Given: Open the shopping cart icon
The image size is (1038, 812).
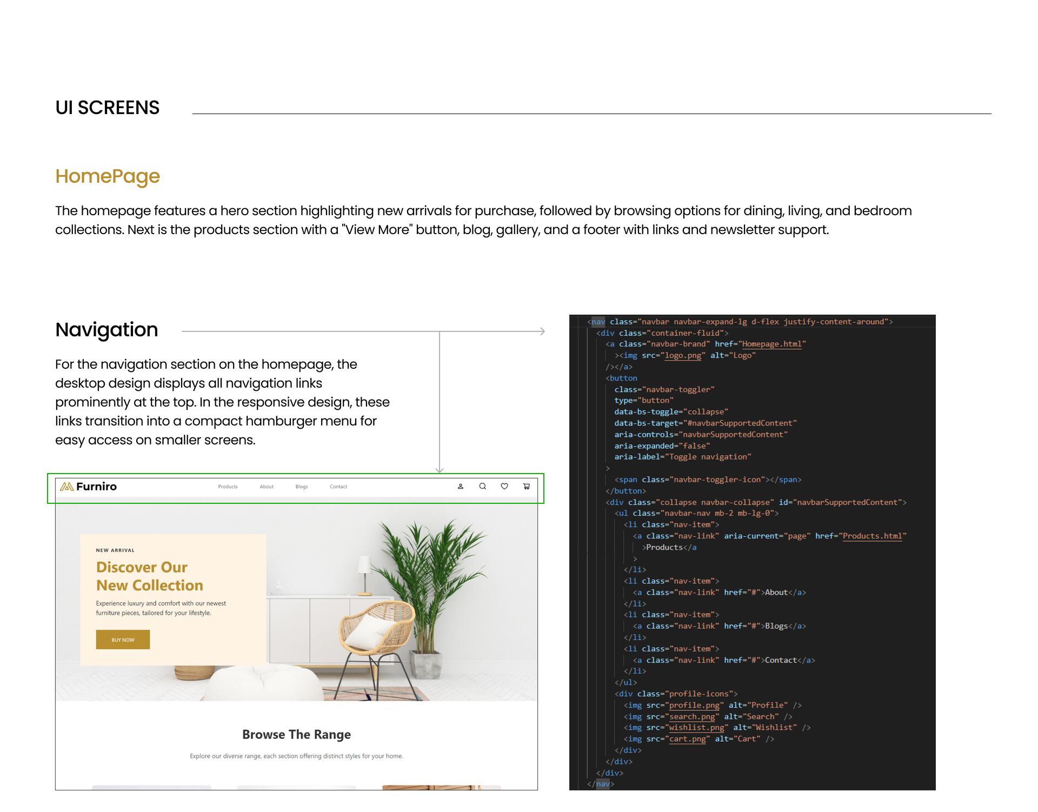Looking at the screenshot, I should [x=527, y=487].
